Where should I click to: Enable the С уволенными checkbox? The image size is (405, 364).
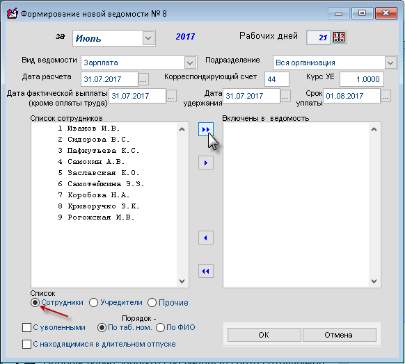coord(26,327)
